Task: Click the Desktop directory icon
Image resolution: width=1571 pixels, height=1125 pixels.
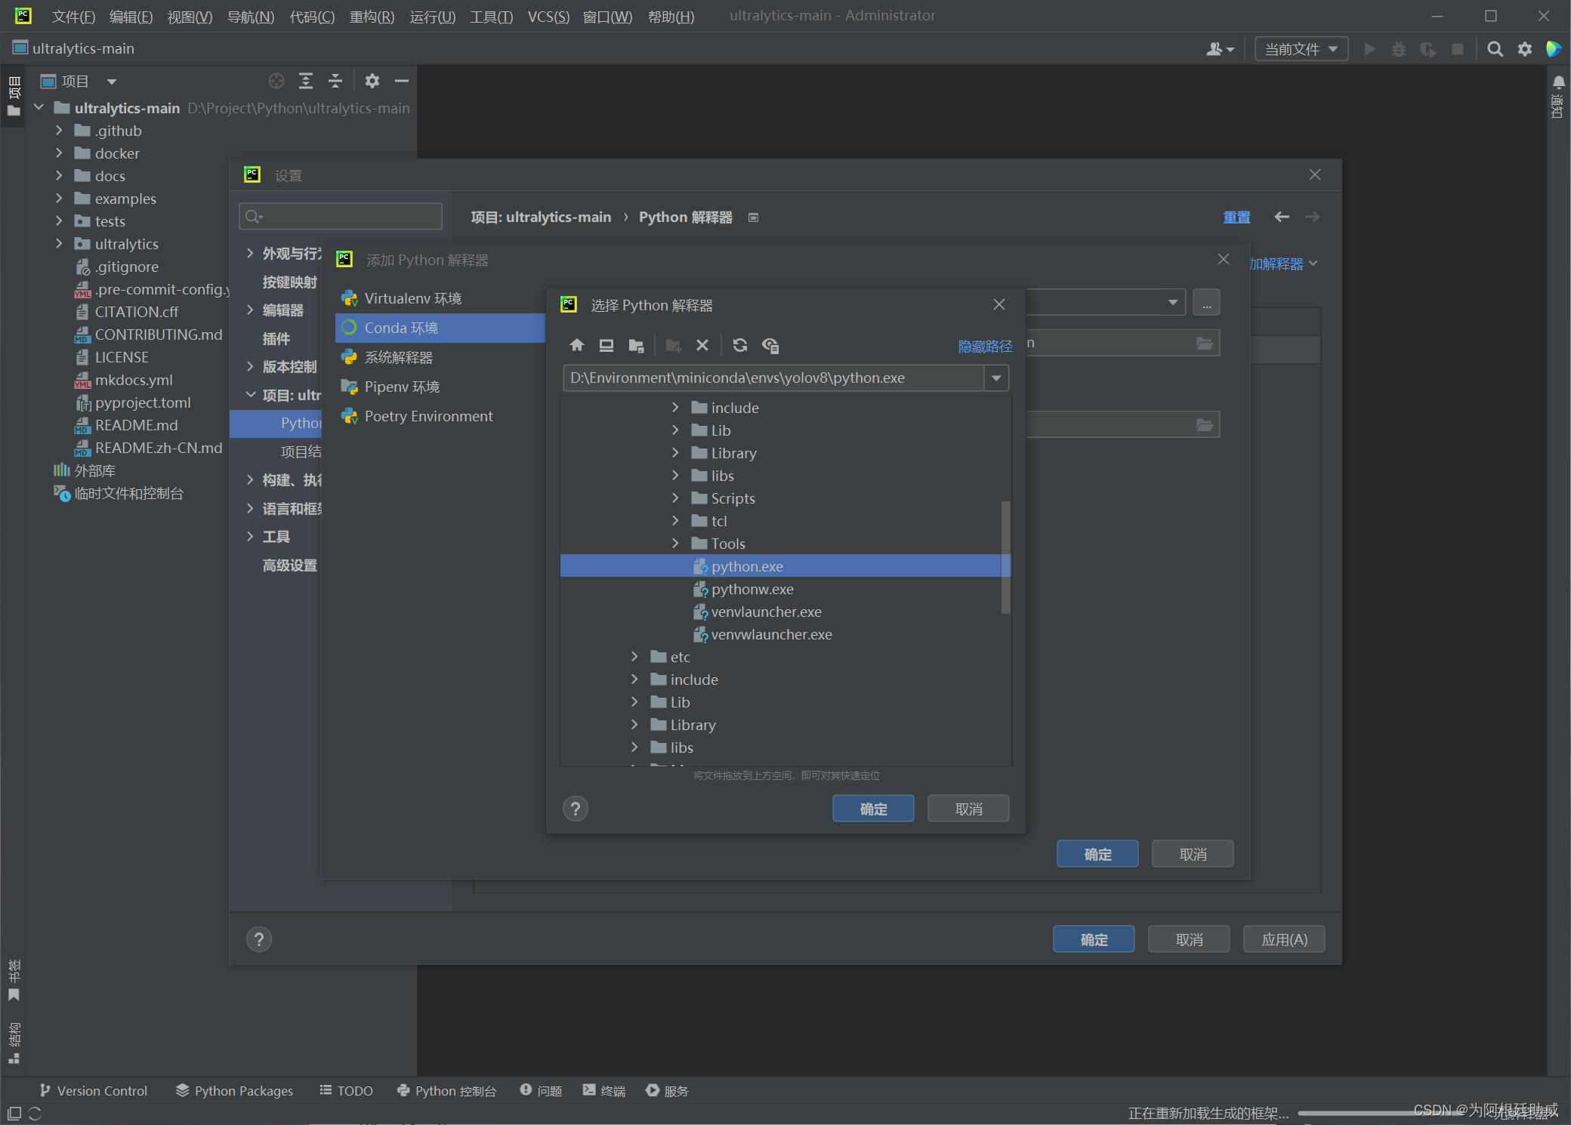Action: pyautogui.click(x=606, y=345)
